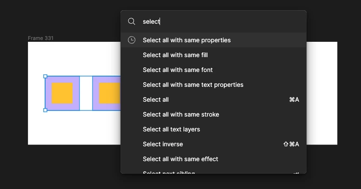361x189 pixels.
Task: Choose "Select all with same stroke"
Action: (214, 115)
